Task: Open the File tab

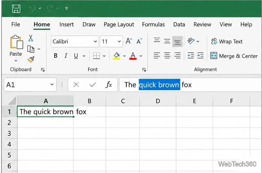Action: pyautogui.click(x=15, y=25)
